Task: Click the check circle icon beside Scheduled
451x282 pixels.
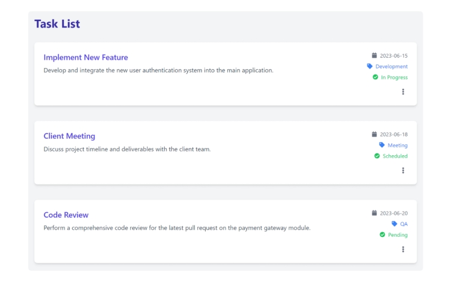Action: tap(377, 156)
